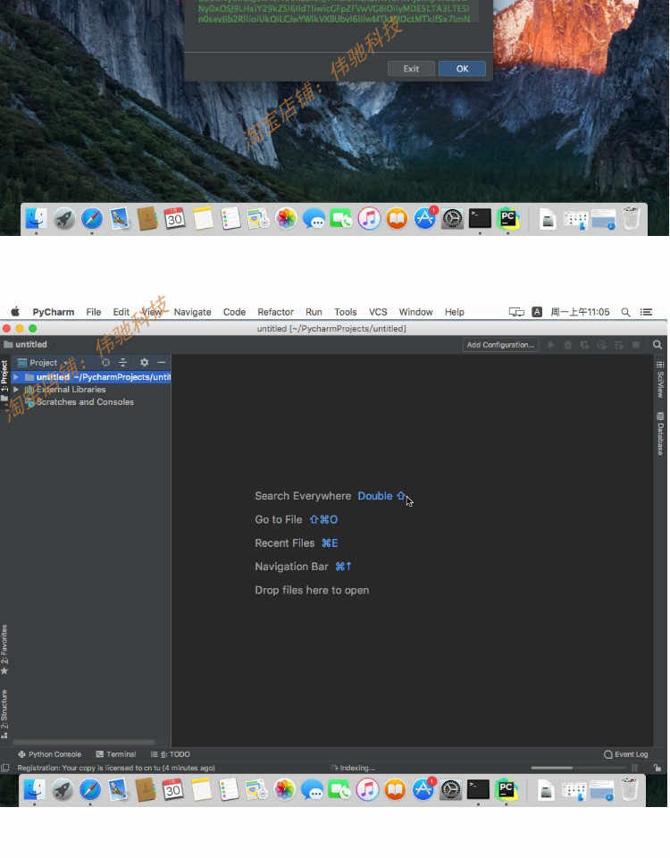Open the Help menu
Screen dimensions: 670x858
(x=454, y=312)
